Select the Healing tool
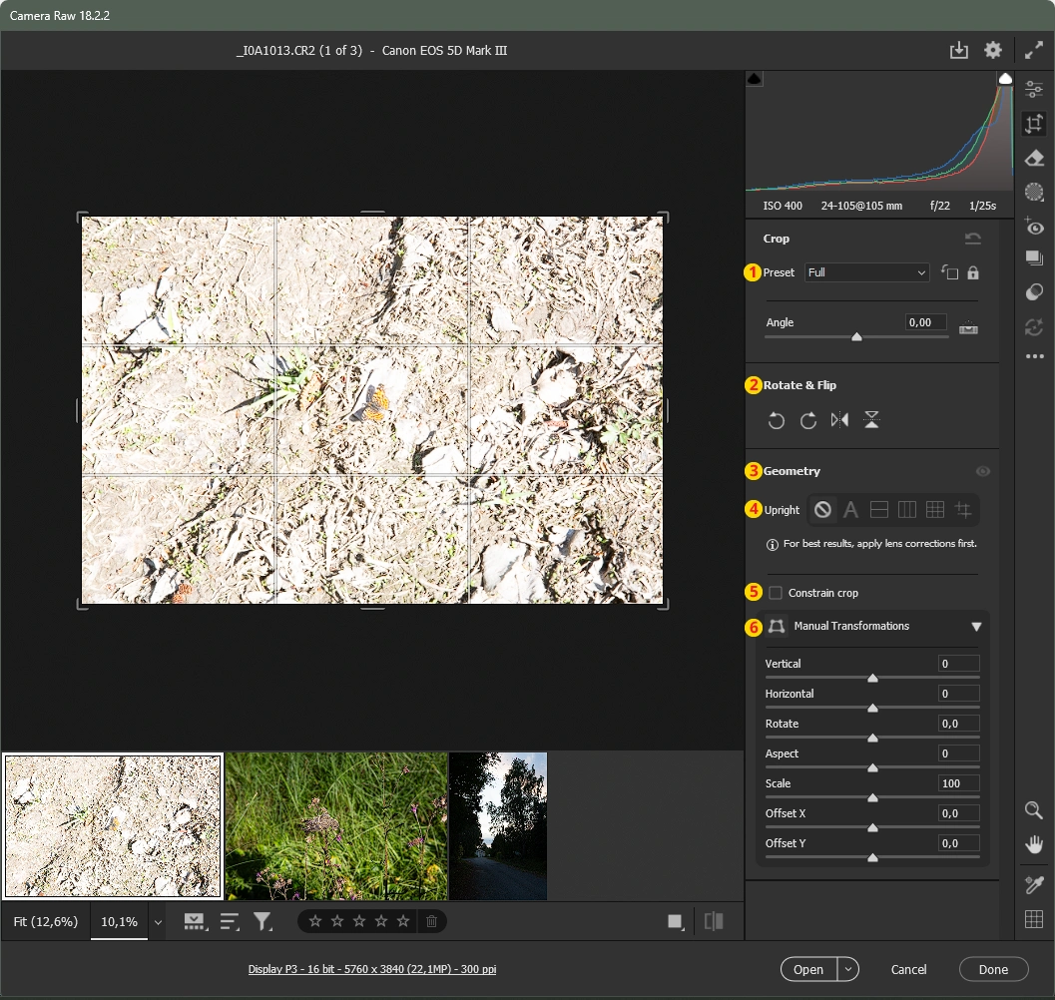The width and height of the screenshot is (1055, 1000). pos(1034,158)
